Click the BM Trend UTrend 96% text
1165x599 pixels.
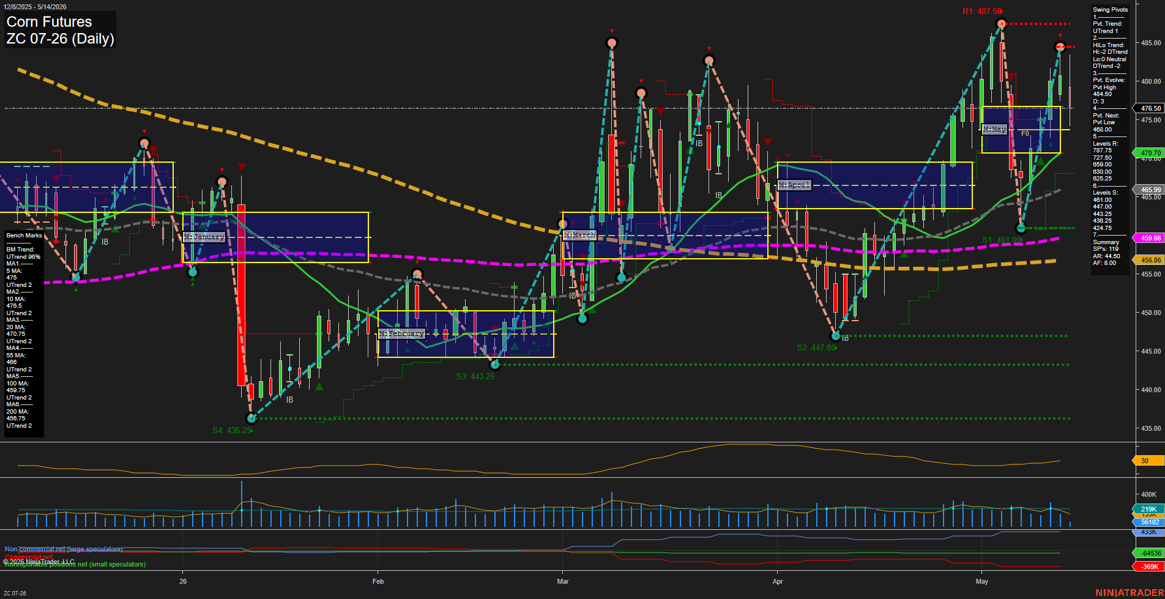[x=23, y=253]
